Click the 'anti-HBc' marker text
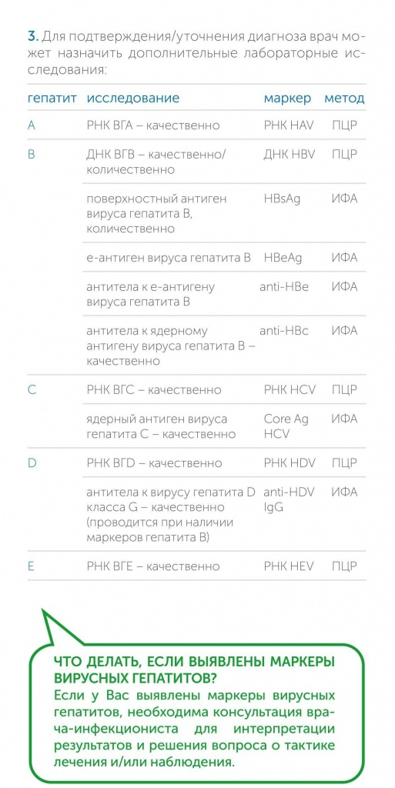 [x=284, y=331]
